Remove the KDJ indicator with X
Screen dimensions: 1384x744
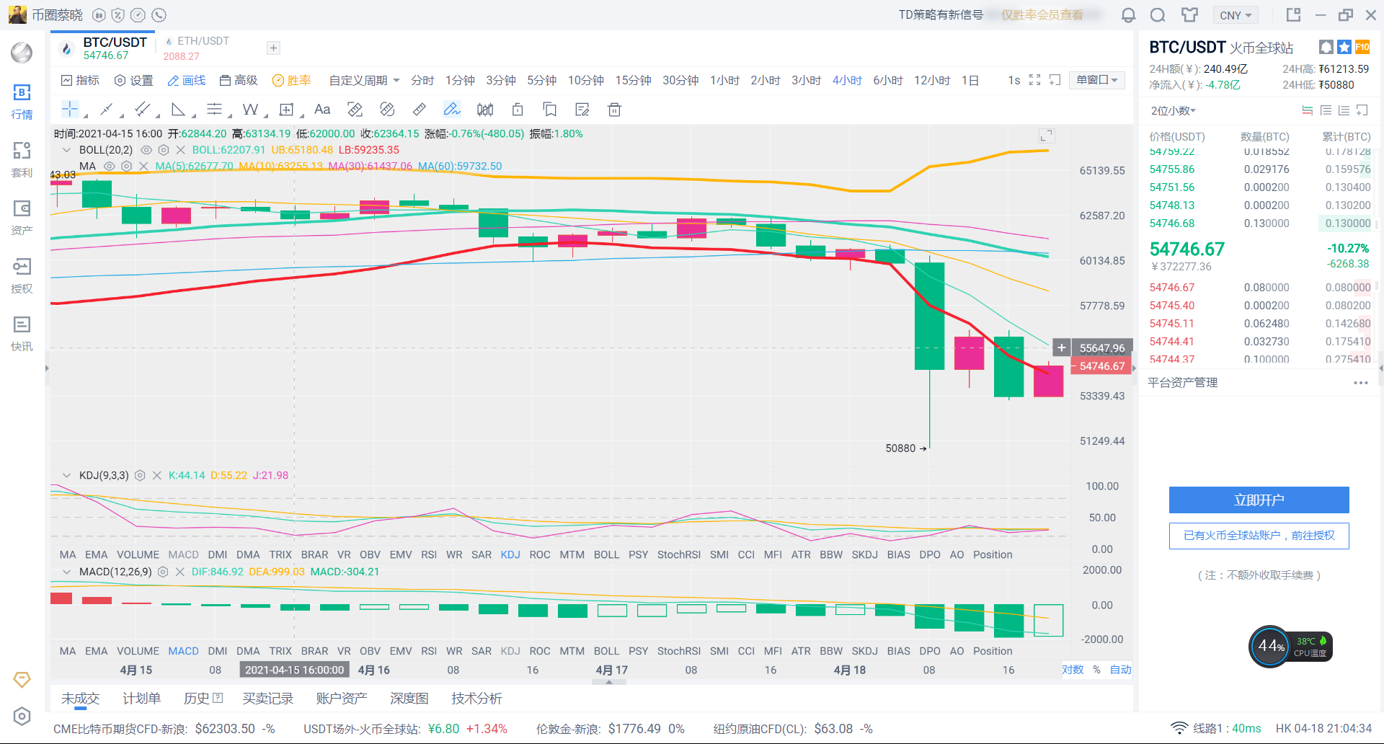pos(157,475)
